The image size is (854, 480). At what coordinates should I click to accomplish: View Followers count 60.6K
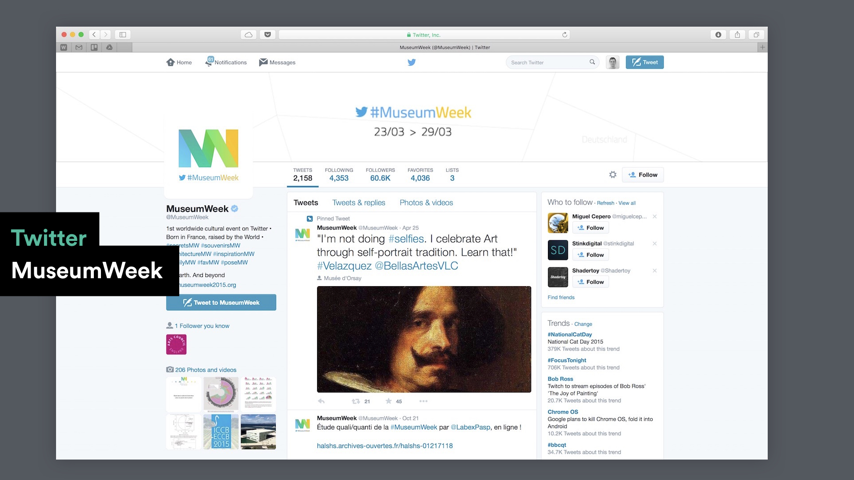point(380,175)
